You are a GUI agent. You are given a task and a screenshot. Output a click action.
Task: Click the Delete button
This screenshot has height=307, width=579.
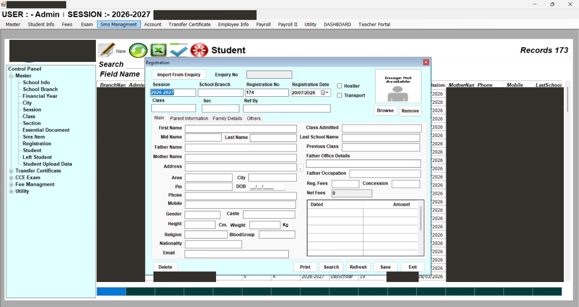click(165, 267)
